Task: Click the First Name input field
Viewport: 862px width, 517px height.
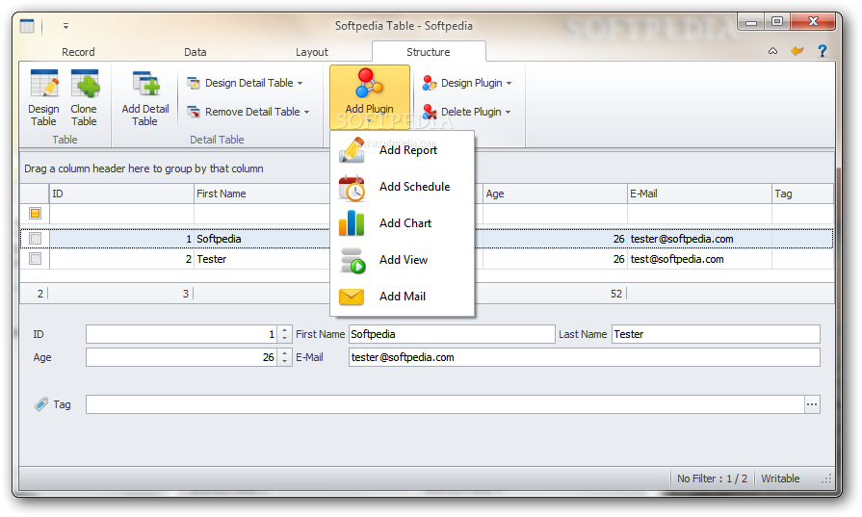Action: point(452,334)
